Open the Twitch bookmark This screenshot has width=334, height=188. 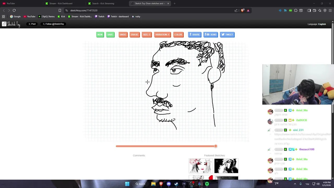(x=100, y=16)
